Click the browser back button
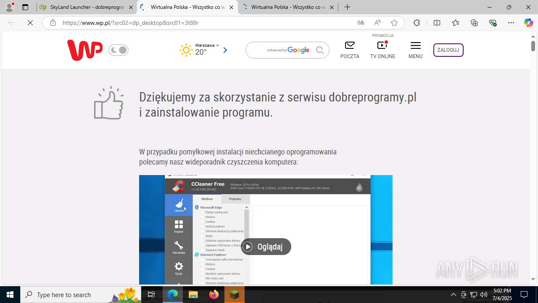The width and height of the screenshot is (538, 303). coord(12,23)
